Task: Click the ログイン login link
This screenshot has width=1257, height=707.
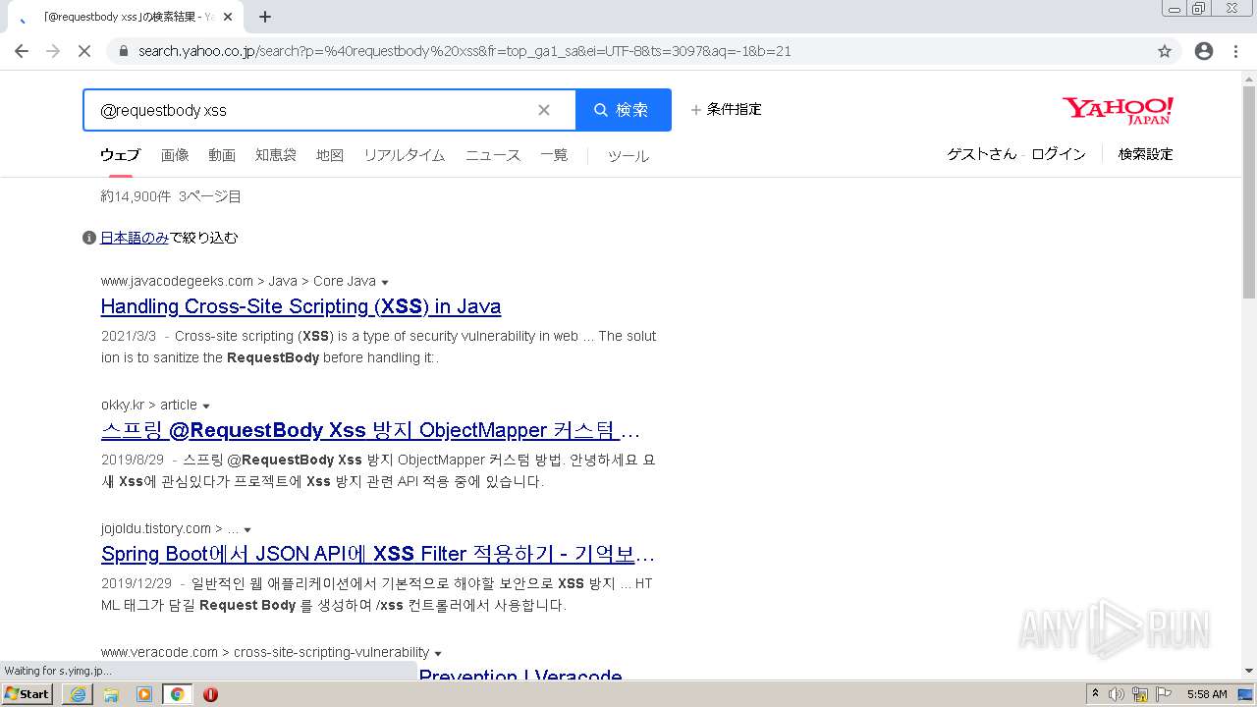Action: (1059, 154)
